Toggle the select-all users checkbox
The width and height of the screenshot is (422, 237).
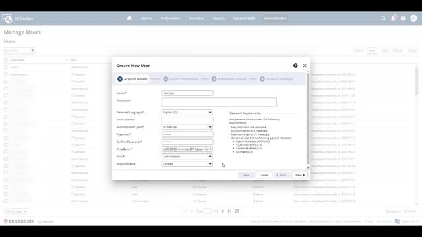[x=6, y=60]
